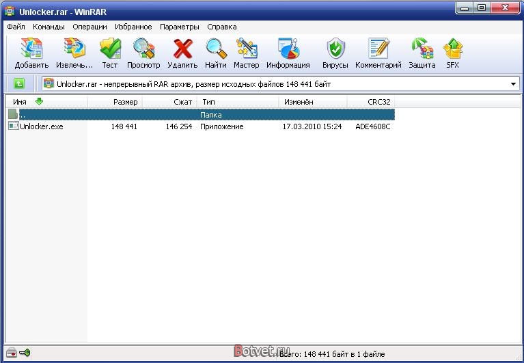
Task: Click the SFX self-extracting icon
Action: click(452, 49)
